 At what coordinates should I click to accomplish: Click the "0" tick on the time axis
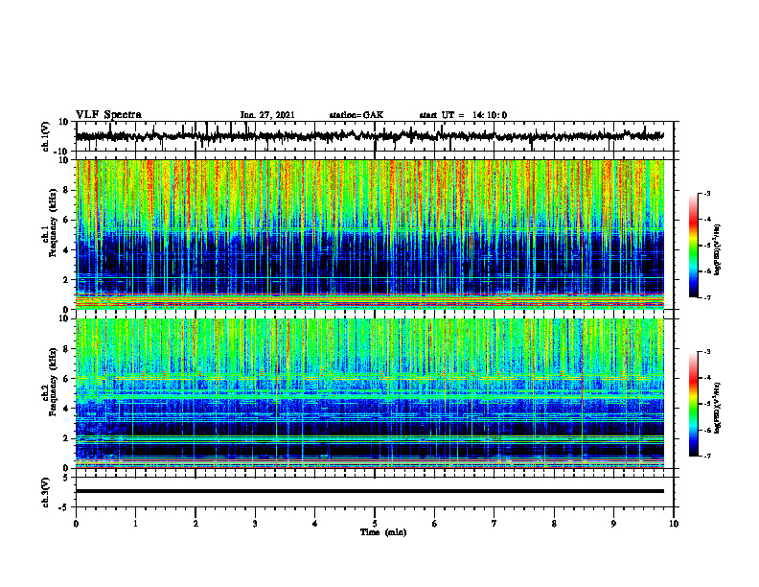[x=76, y=524]
